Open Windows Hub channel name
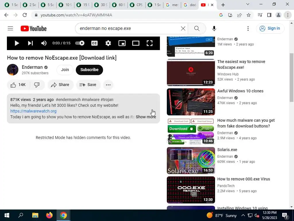Viewport: 294px width, 221px height. click(228, 74)
